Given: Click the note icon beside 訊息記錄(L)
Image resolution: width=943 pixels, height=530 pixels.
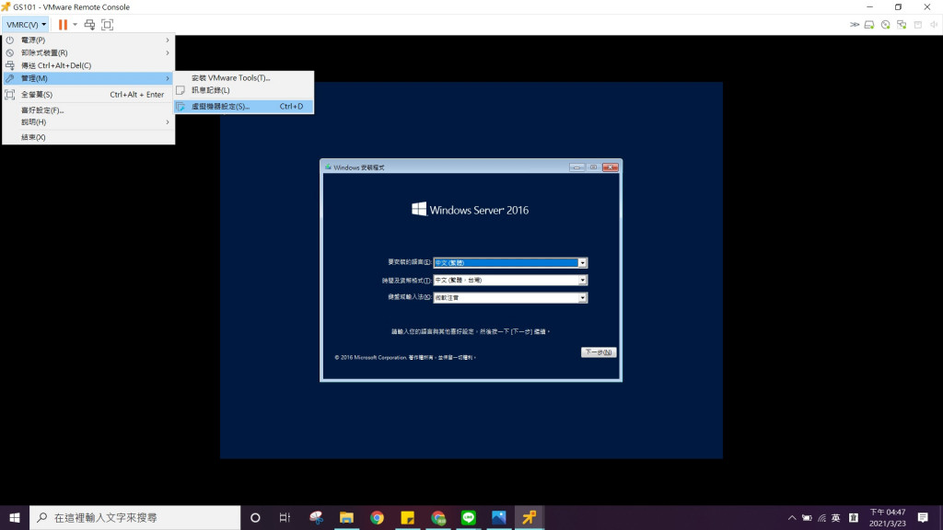Looking at the screenshot, I should (180, 90).
